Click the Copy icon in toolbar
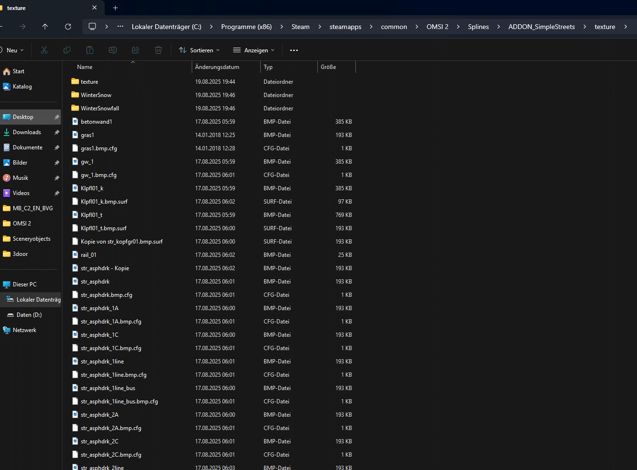 67,50
